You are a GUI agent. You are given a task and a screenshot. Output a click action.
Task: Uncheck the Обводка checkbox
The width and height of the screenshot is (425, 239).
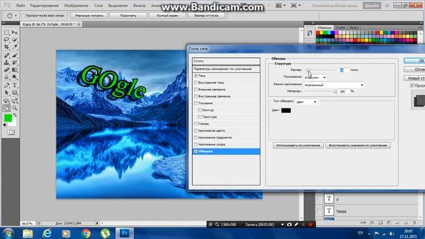(x=196, y=151)
